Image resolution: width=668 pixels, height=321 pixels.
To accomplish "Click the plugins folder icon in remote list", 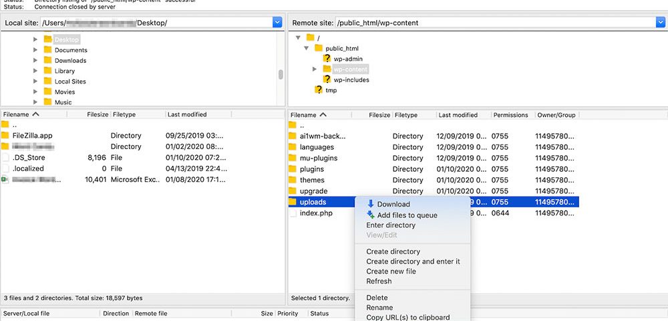I will coord(293,169).
